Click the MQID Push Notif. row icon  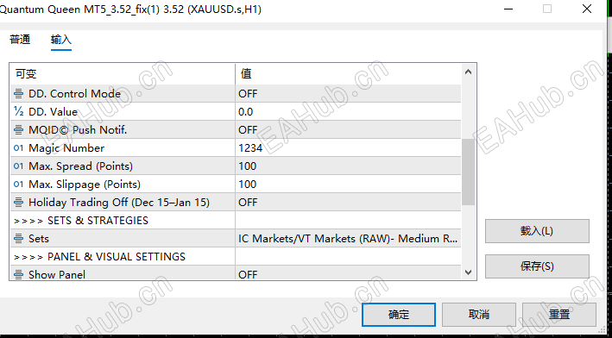pyautogui.click(x=18, y=130)
